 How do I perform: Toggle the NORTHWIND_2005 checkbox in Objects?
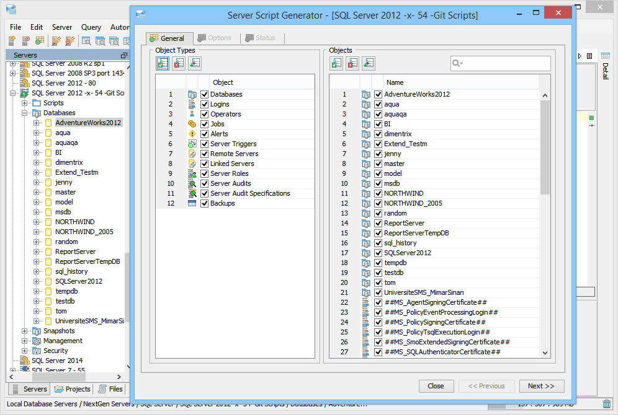click(x=378, y=203)
